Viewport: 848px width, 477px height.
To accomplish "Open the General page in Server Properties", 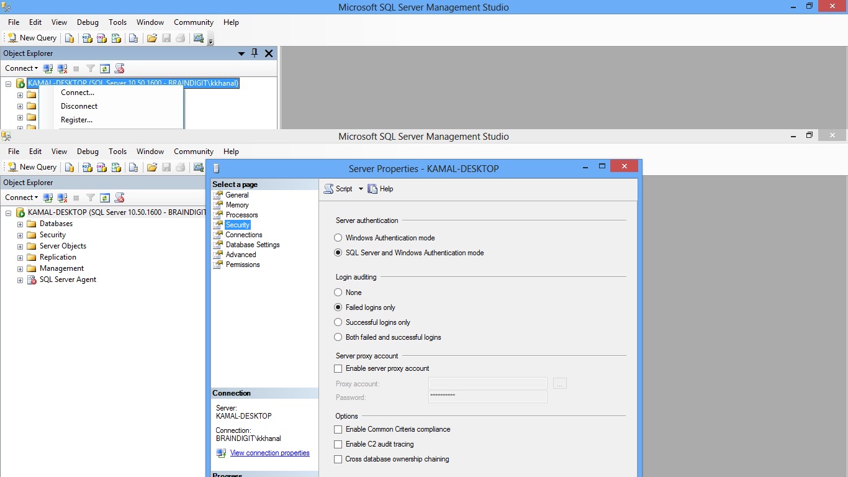I will [x=237, y=195].
